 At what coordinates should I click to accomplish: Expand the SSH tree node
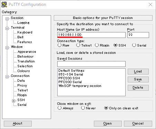(13, 101)
